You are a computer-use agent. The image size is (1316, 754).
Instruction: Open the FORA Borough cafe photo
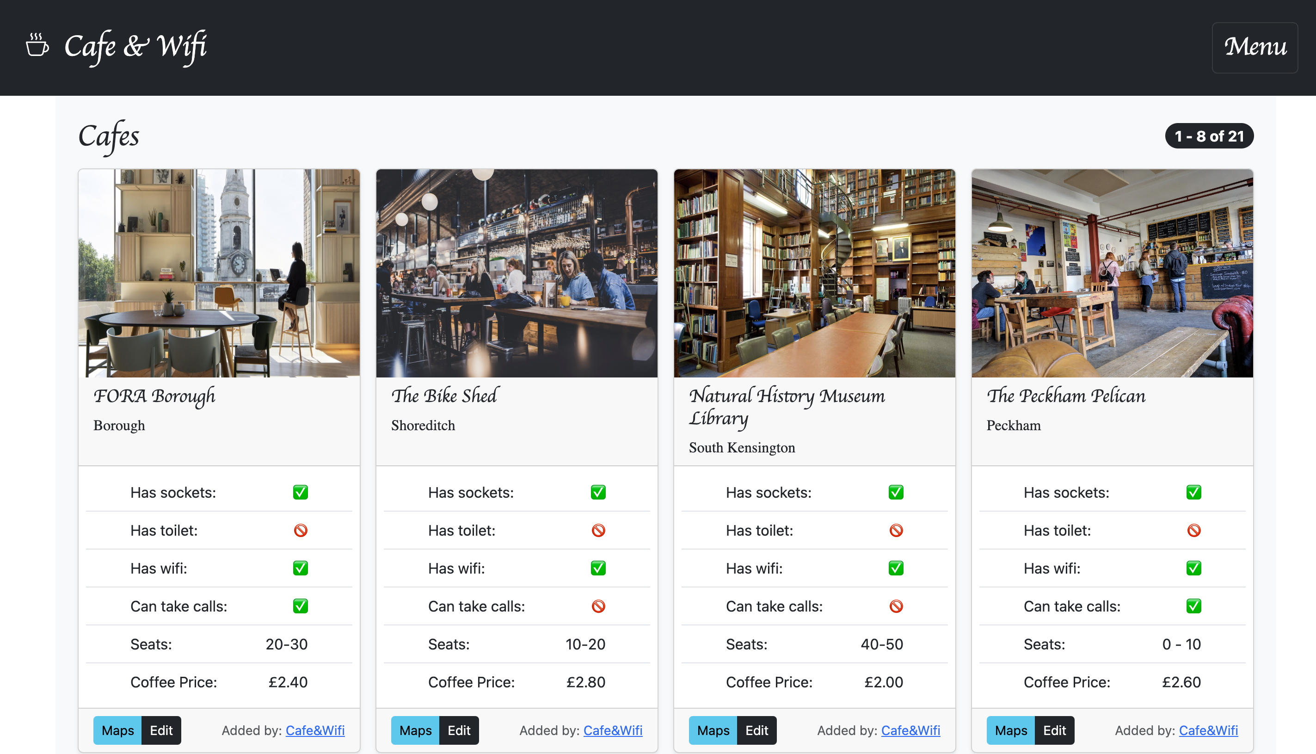219,273
